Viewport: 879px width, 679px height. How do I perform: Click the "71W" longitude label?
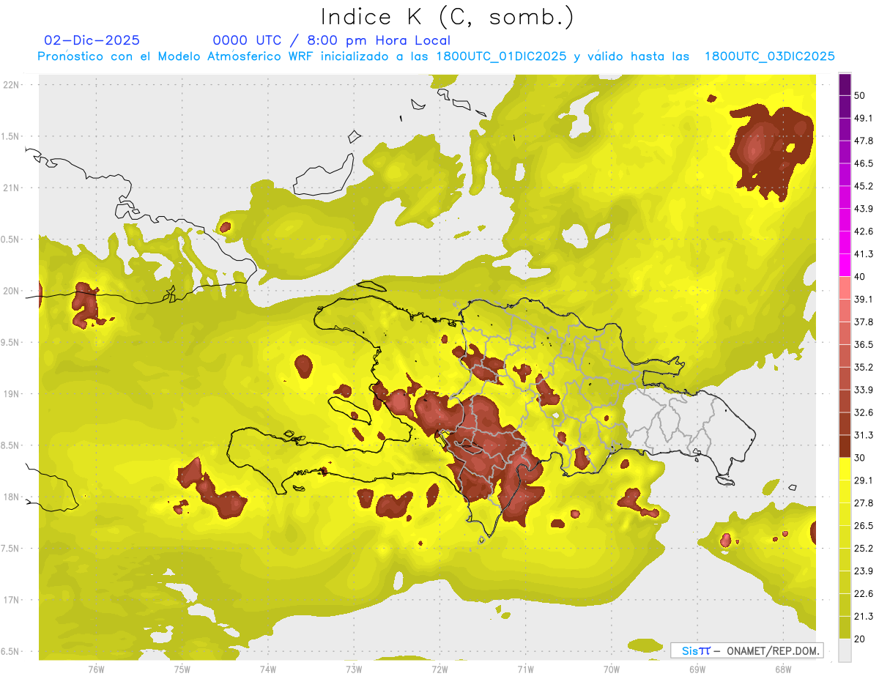tap(525, 669)
